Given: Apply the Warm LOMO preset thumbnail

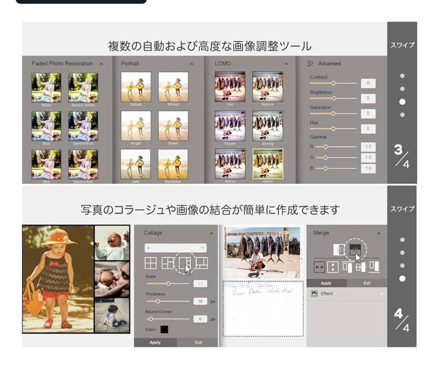Looking at the screenshot, I should point(267,164).
